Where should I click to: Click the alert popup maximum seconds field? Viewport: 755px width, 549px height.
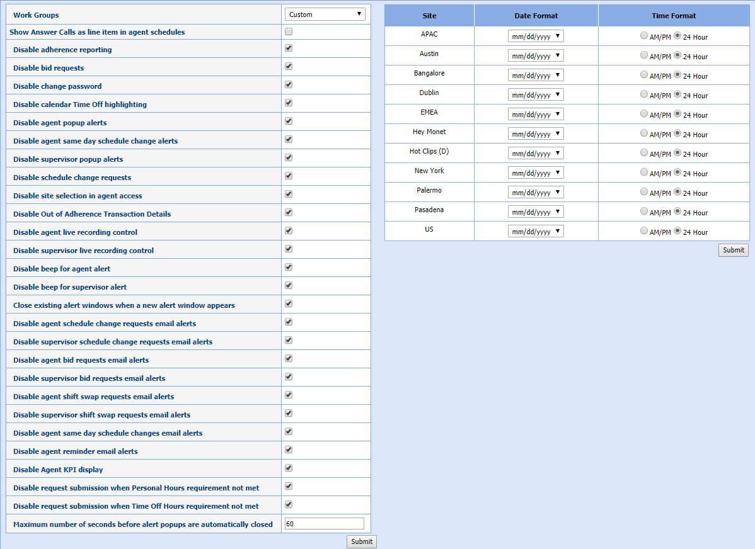[x=325, y=524]
